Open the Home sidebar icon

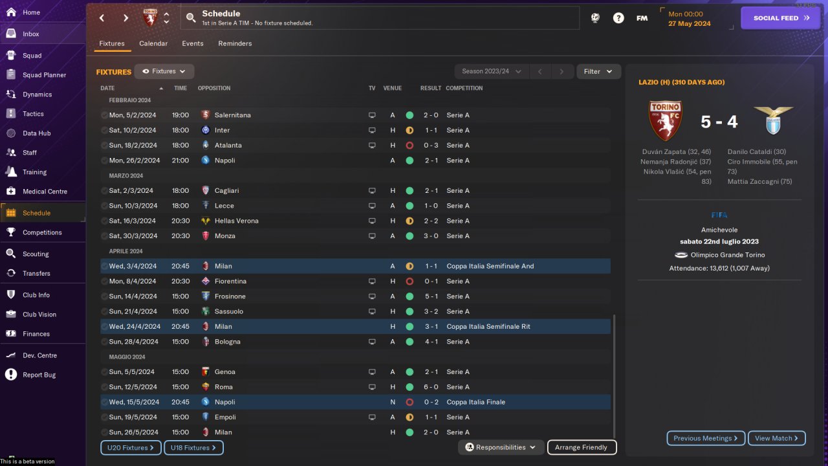click(x=11, y=12)
